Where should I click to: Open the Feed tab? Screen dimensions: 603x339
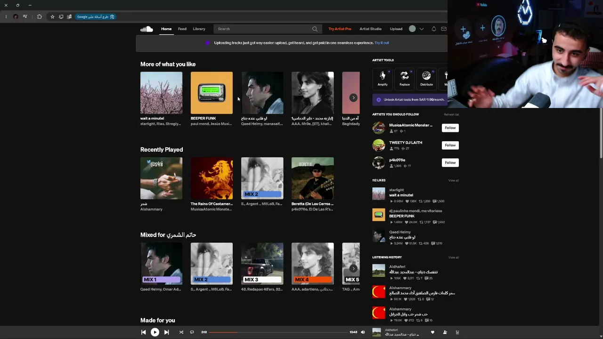click(182, 29)
